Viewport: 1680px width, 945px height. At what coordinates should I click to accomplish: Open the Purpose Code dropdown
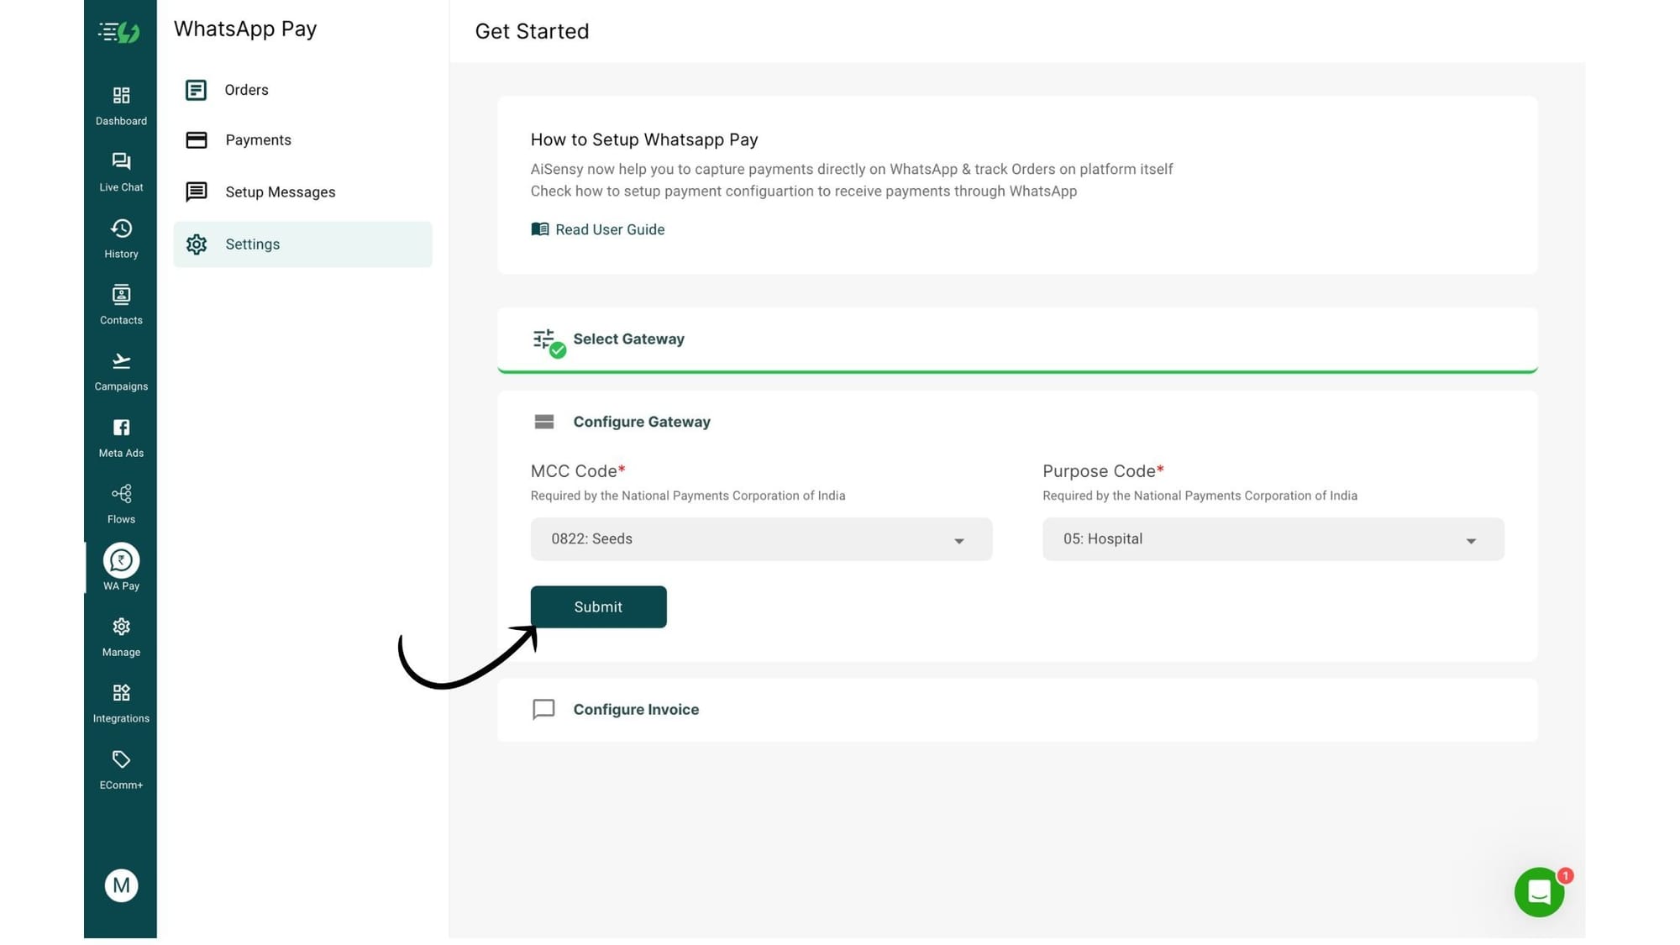tap(1273, 539)
